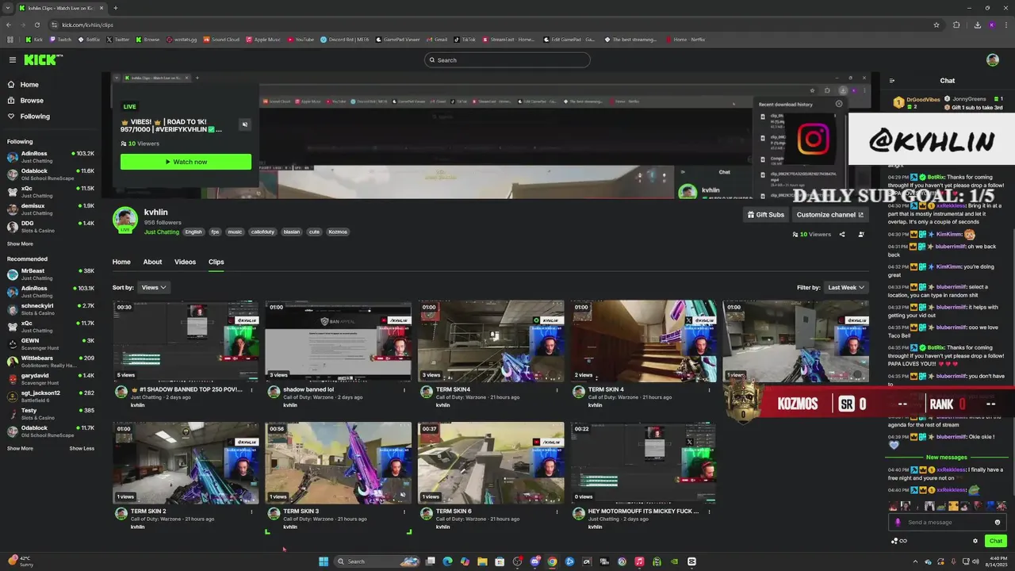Open the YouTube bookmark
The width and height of the screenshot is (1015, 571).
coord(301,40)
